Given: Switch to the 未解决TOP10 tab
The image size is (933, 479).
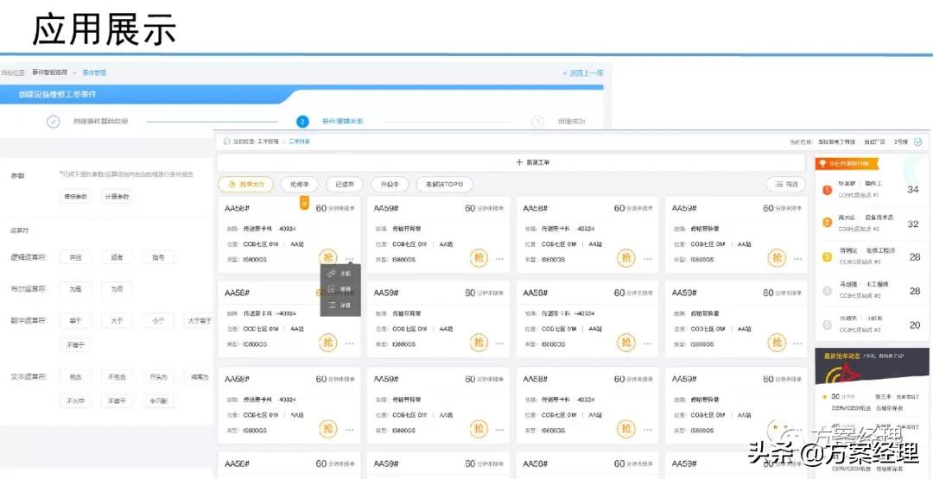Looking at the screenshot, I should [x=444, y=184].
